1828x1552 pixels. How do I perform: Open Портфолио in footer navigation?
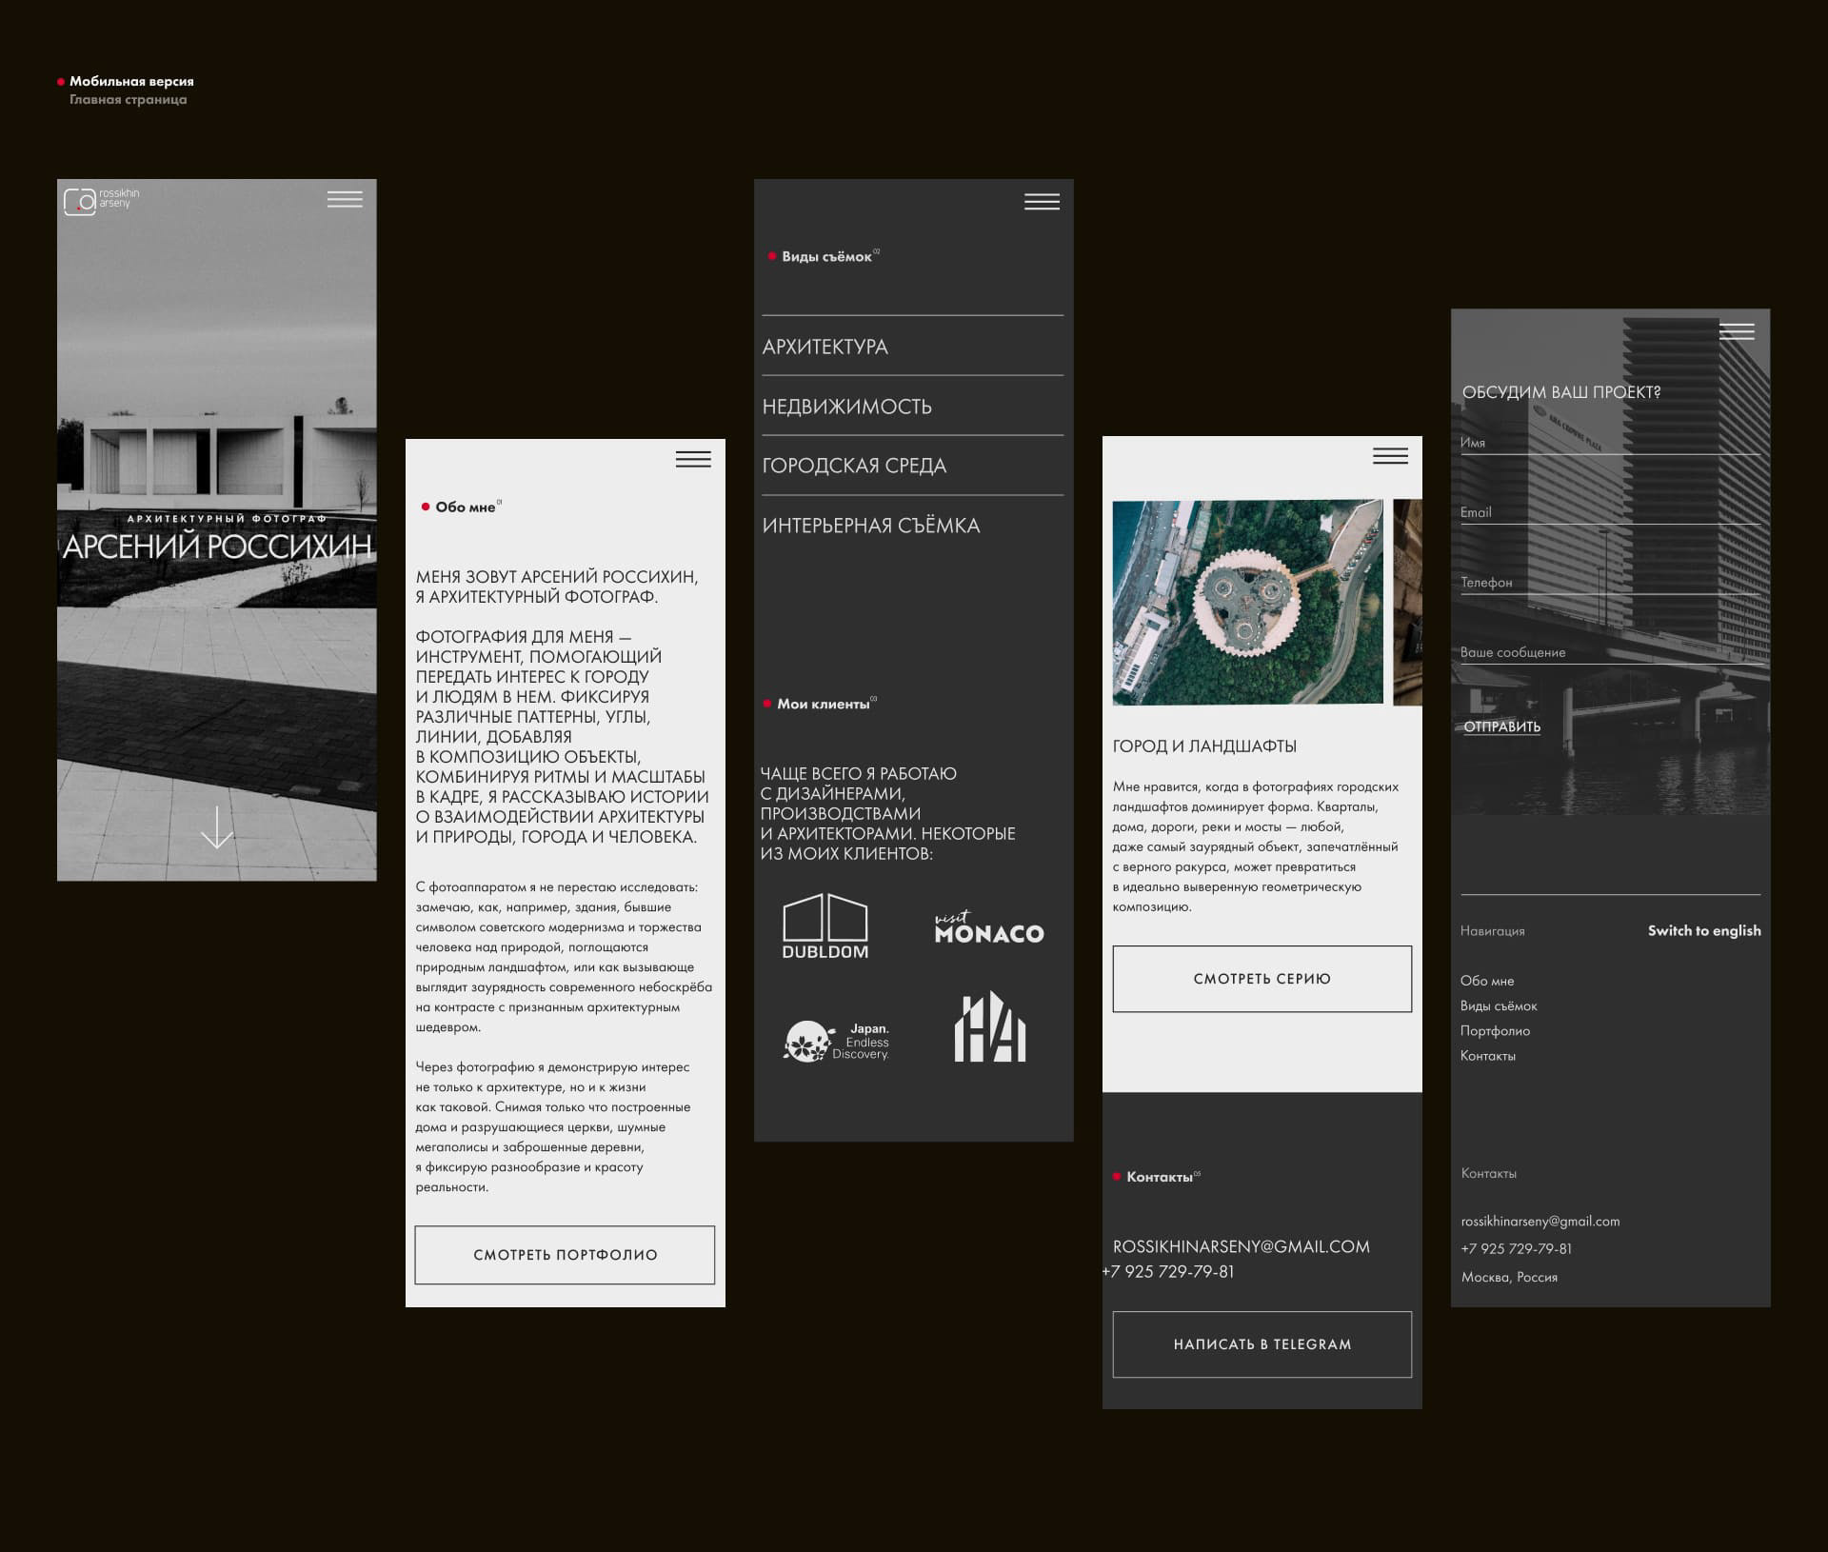click(1495, 1030)
